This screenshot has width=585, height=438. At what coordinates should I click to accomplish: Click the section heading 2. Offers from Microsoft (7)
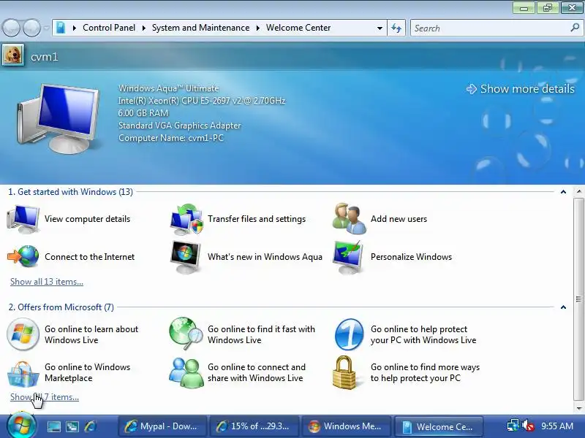61,307
